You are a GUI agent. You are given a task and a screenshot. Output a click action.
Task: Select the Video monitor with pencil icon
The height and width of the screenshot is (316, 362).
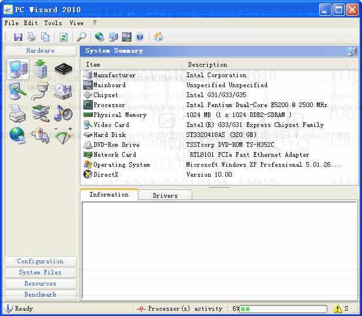18,91
